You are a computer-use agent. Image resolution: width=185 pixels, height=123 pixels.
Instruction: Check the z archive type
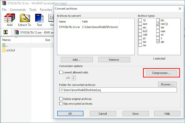click(158, 38)
